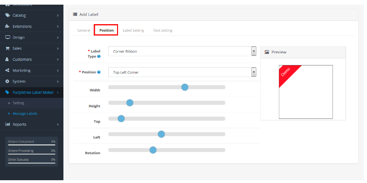Click the Customers person icon
Image resolution: width=367 pixels, height=183 pixels.
(7, 59)
